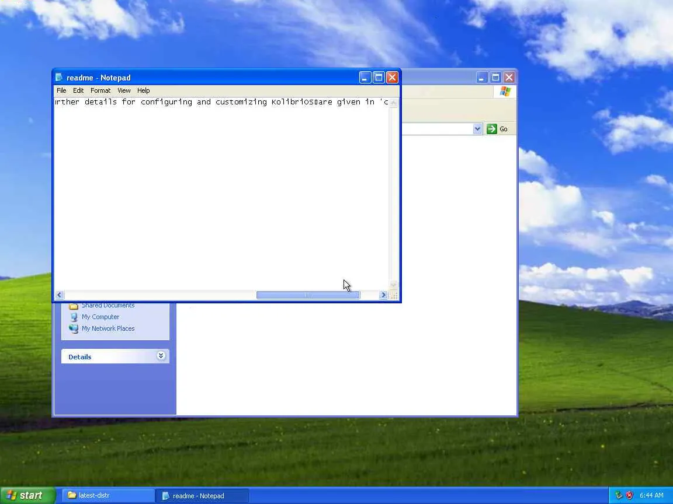Maximize the readme Notepad window
Screen dimensions: 673x504
tap(379, 77)
